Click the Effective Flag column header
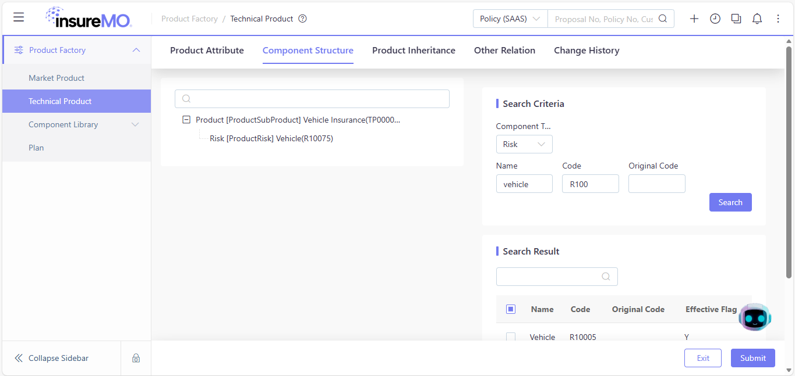 [x=711, y=309]
